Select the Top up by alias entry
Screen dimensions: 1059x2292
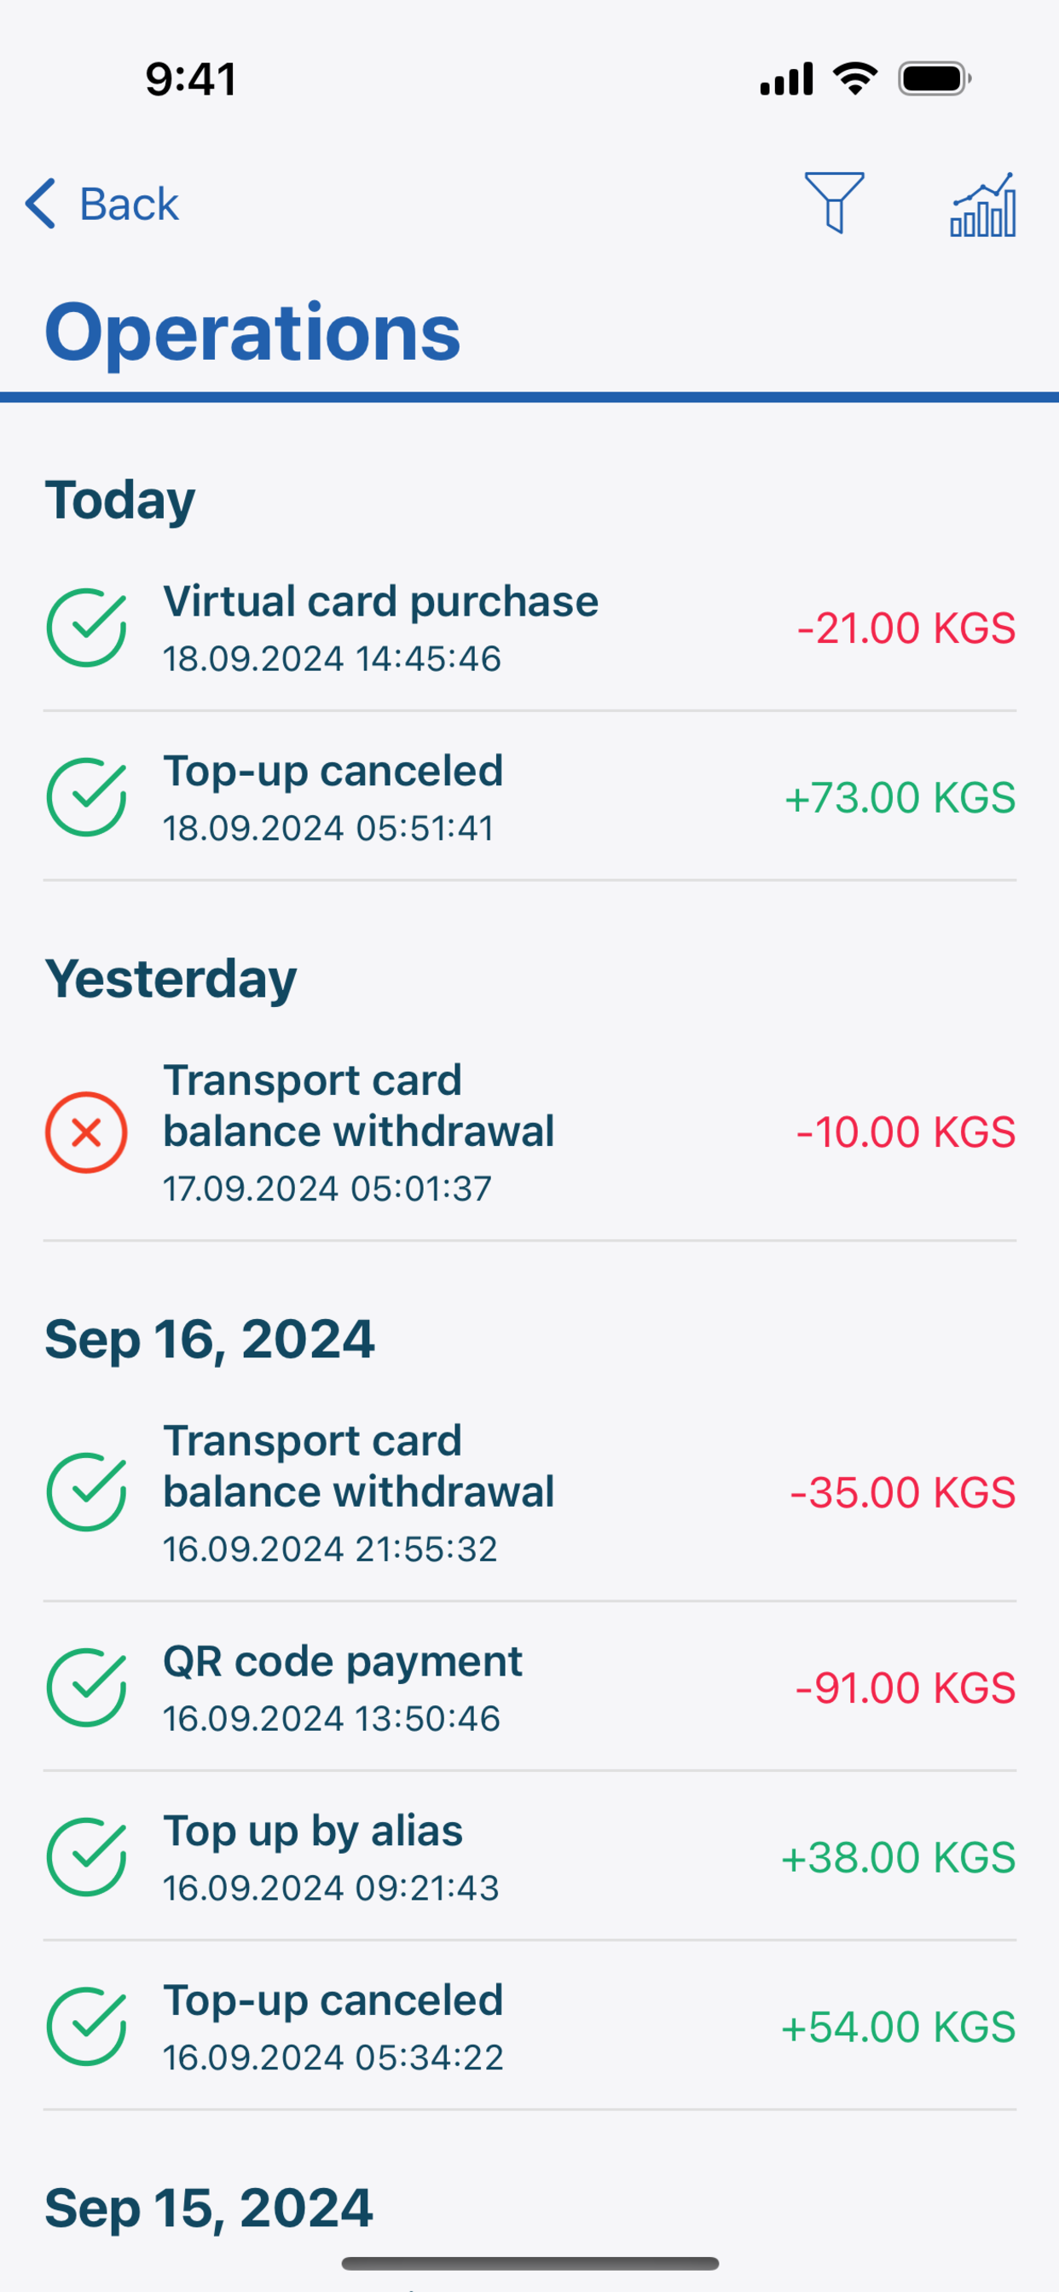[x=529, y=1858]
